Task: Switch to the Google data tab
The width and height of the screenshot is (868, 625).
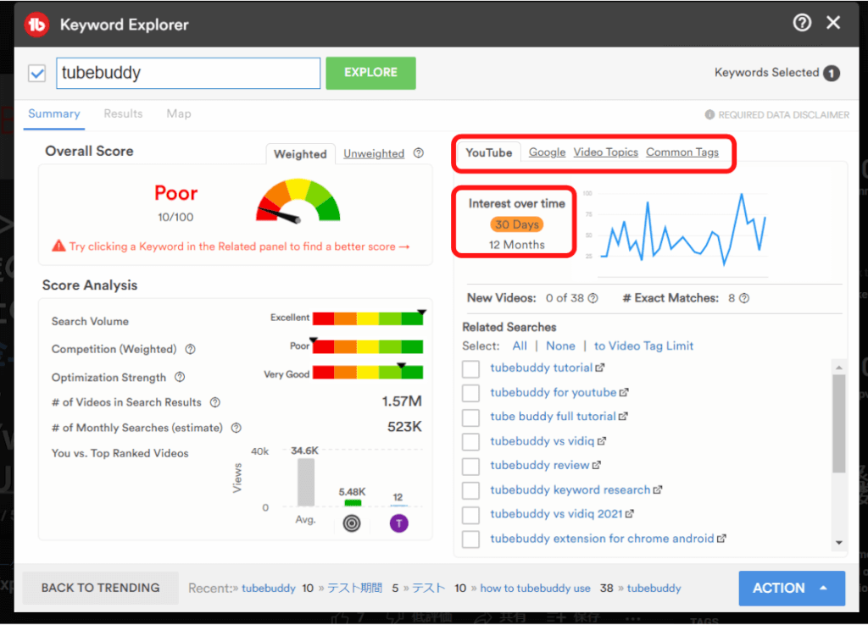Action: tap(547, 152)
